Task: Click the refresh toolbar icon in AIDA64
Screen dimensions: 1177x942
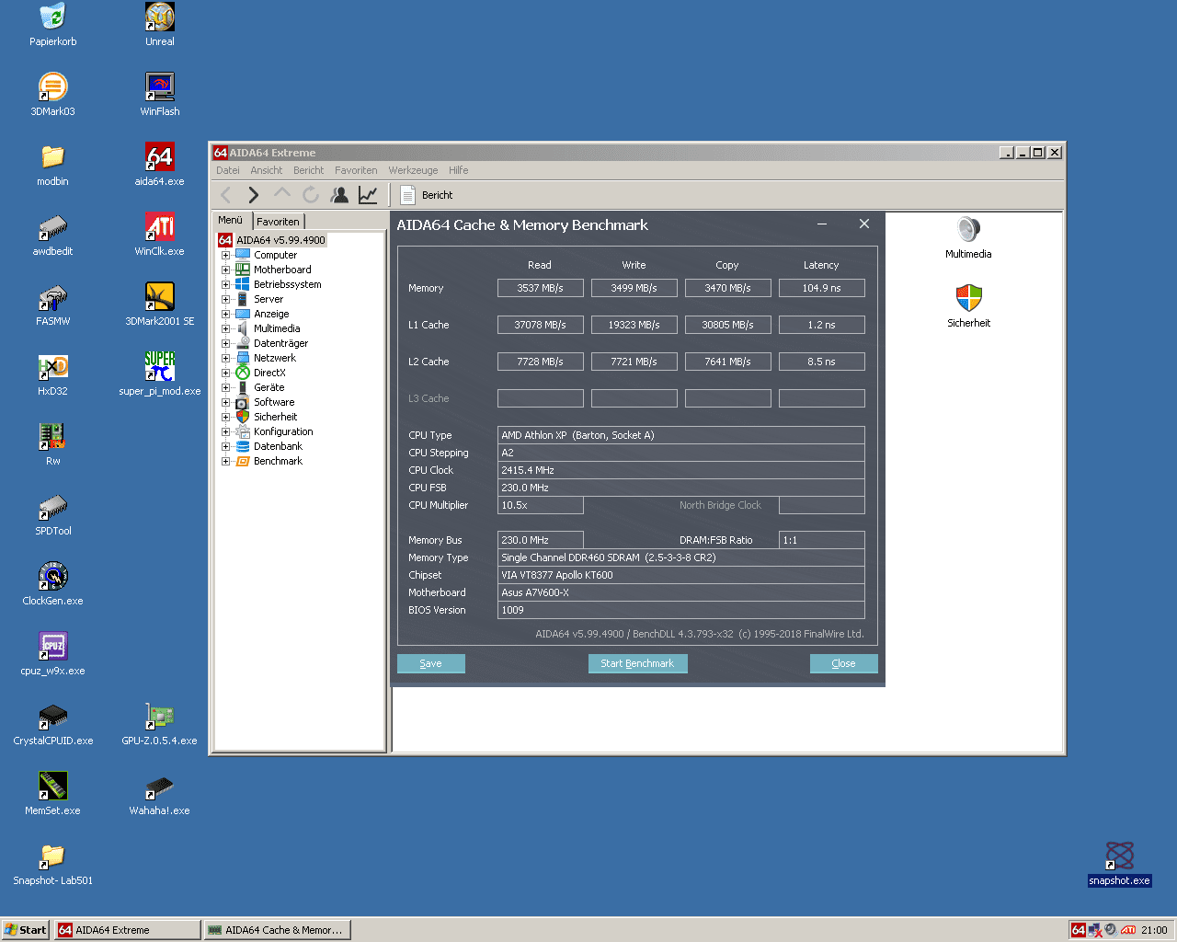Action: [311, 195]
